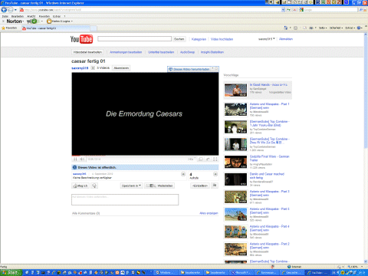Image resolution: width=368 pixels, height=276 pixels.
Task: Expand the view count statistics arrow
Action: [x=215, y=174]
